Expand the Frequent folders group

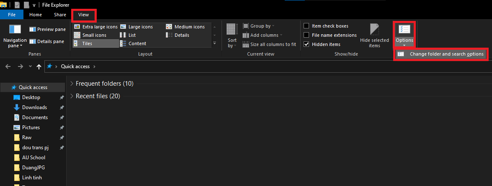point(72,84)
